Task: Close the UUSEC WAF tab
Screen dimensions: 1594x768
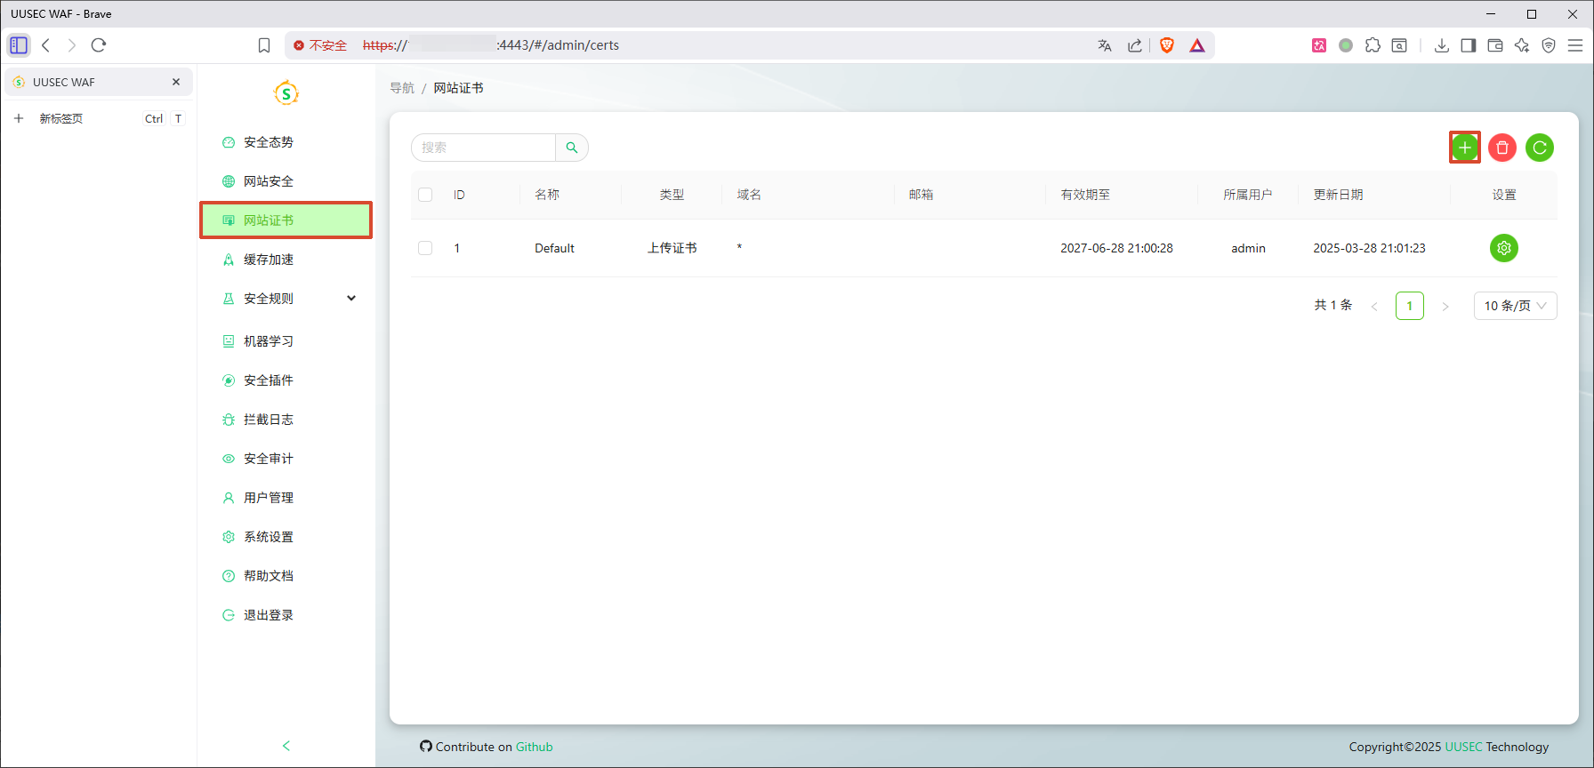Action: [176, 82]
